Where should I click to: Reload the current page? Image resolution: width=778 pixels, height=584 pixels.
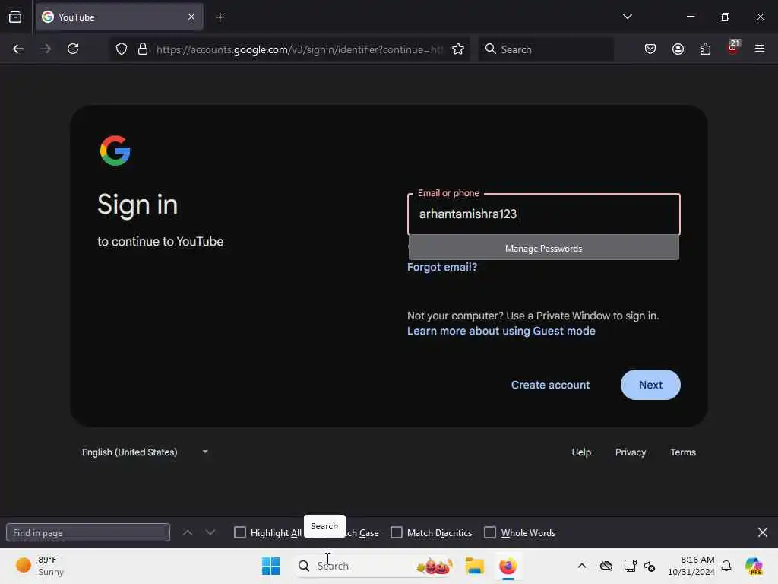tap(73, 49)
